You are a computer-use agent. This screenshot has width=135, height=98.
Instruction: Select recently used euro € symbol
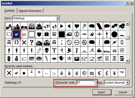click(x=99, y=73)
